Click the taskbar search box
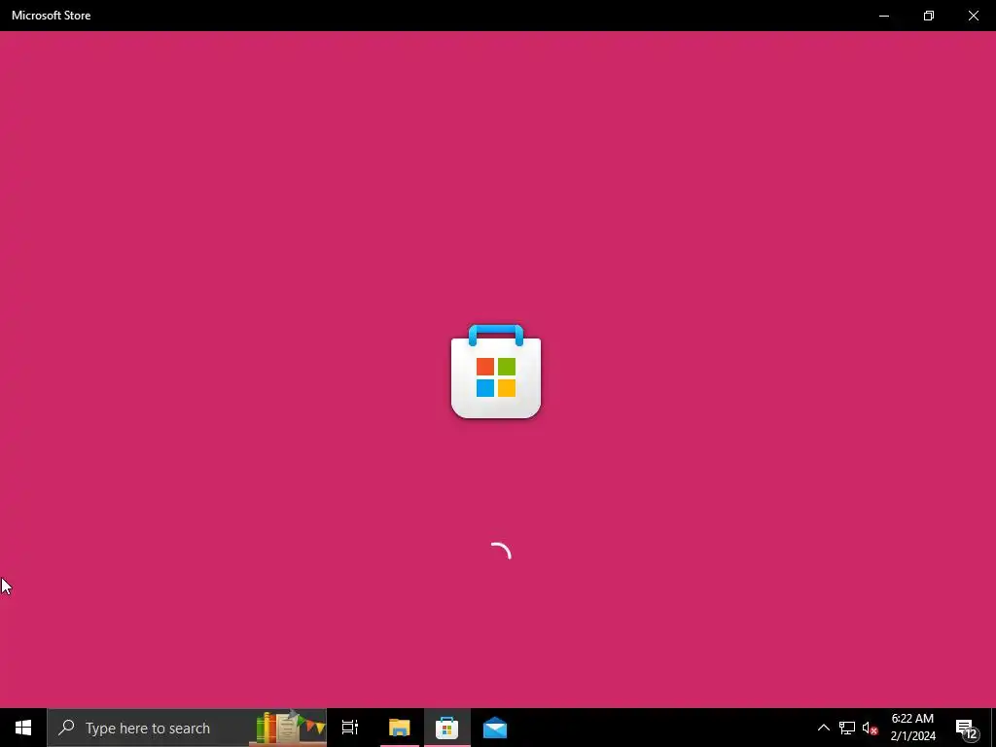This screenshot has height=747, width=996. pyautogui.click(x=187, y=728)
